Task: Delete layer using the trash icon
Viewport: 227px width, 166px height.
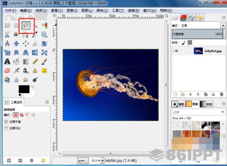Action: point(222,95)
